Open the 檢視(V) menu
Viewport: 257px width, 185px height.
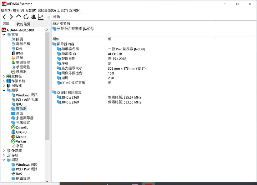pyautogui.click(x=18, y=10)
